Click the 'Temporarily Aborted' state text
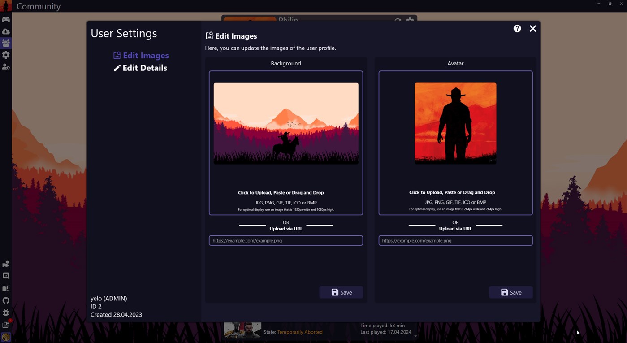627x343 pixels. pos(300,332)
